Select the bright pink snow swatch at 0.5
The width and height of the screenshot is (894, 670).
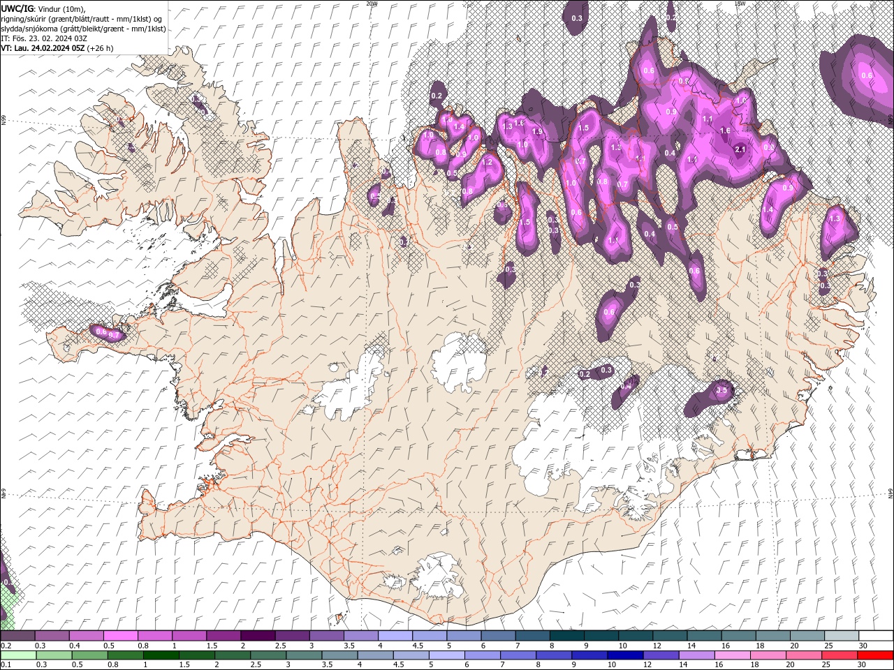(120, 636)
